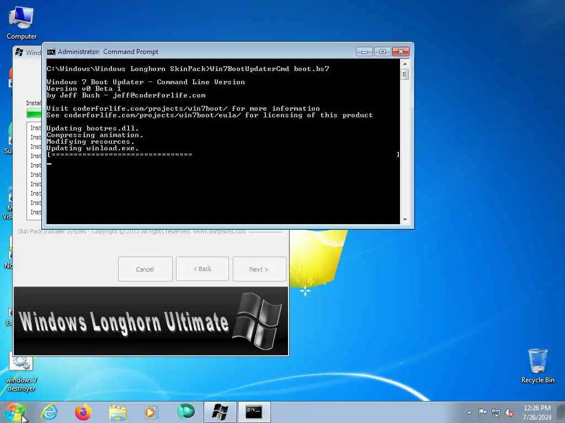565x423 pixels.
Task: Click the Command Prompt scrollbar thumb
Action: pyautogui.click(x=405, y=74)
